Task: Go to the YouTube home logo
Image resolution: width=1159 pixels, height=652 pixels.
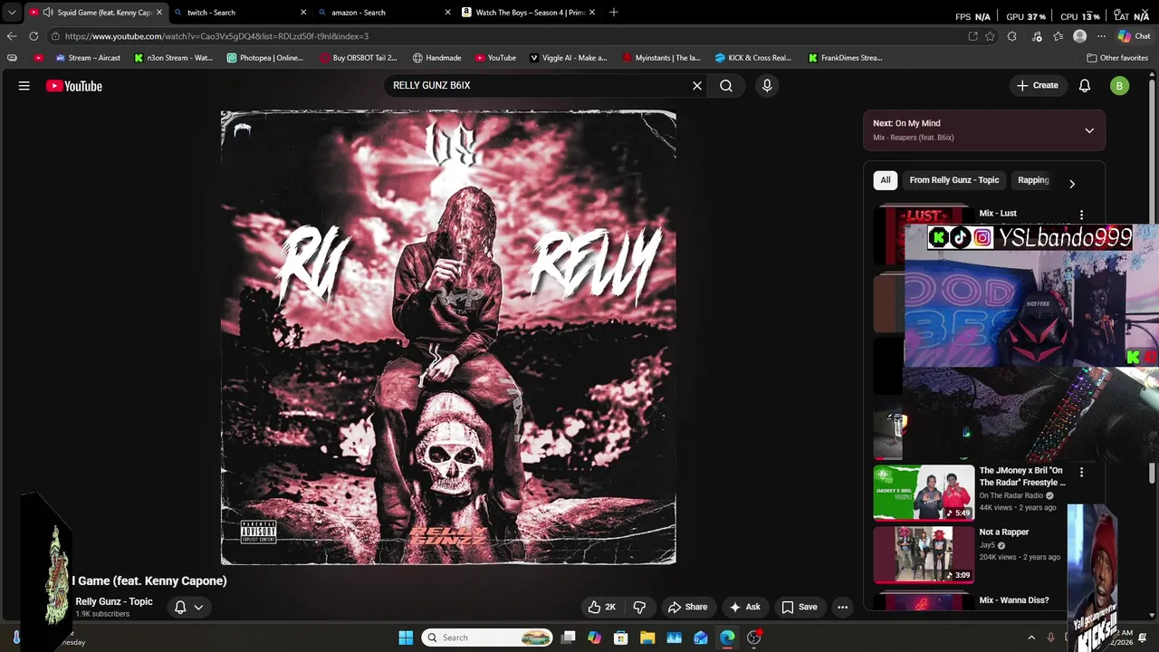Action: click(74, 86)
